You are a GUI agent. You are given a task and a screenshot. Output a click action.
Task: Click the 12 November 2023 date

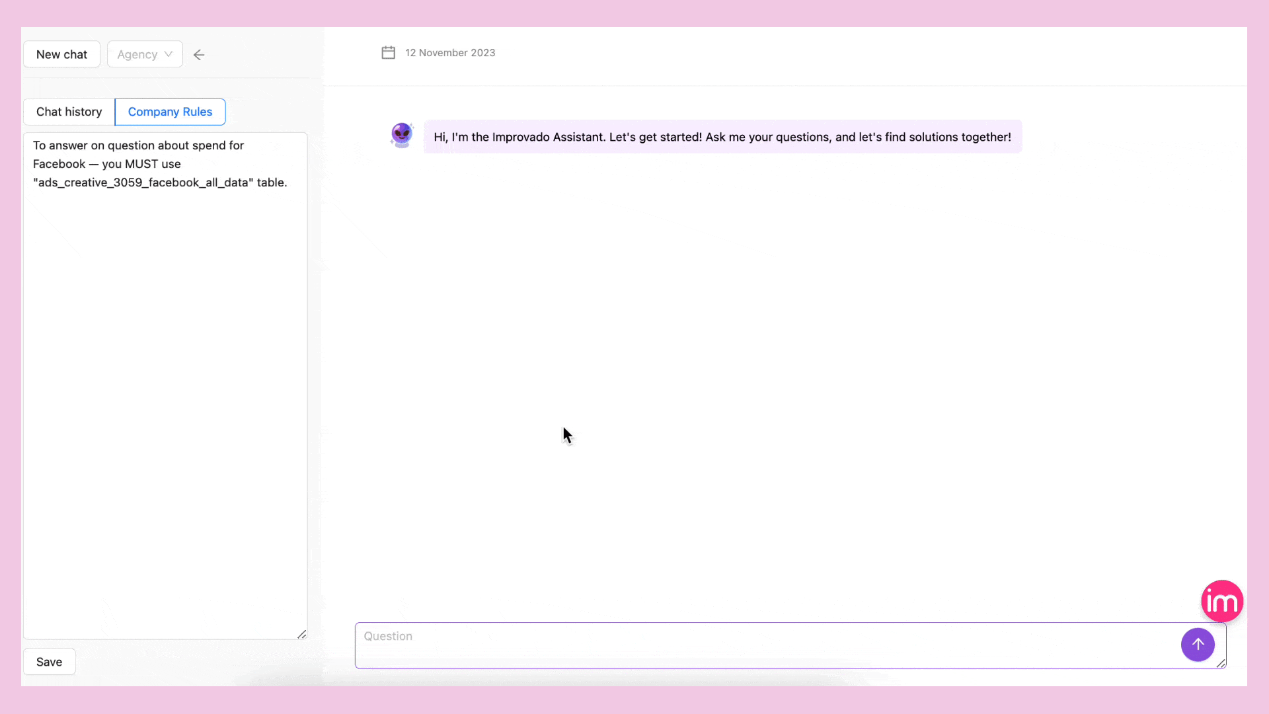(x=450, y=53)
